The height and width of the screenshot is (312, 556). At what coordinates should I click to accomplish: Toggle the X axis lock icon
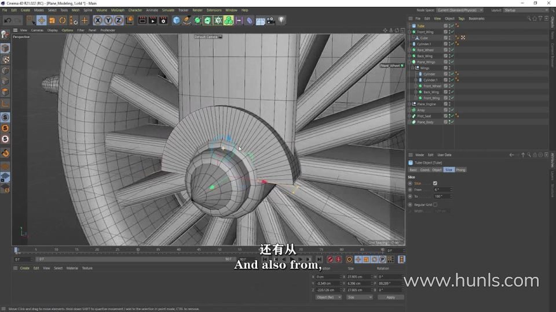97,20
